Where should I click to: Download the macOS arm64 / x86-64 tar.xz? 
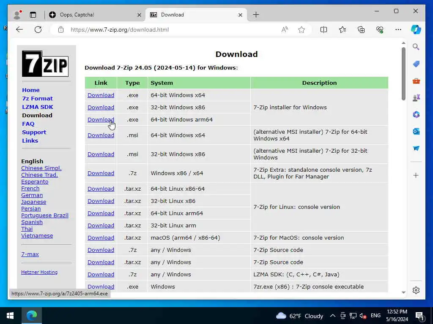[x=101, y=238]
